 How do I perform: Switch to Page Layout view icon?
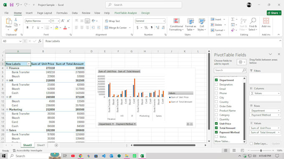[234, 150]
